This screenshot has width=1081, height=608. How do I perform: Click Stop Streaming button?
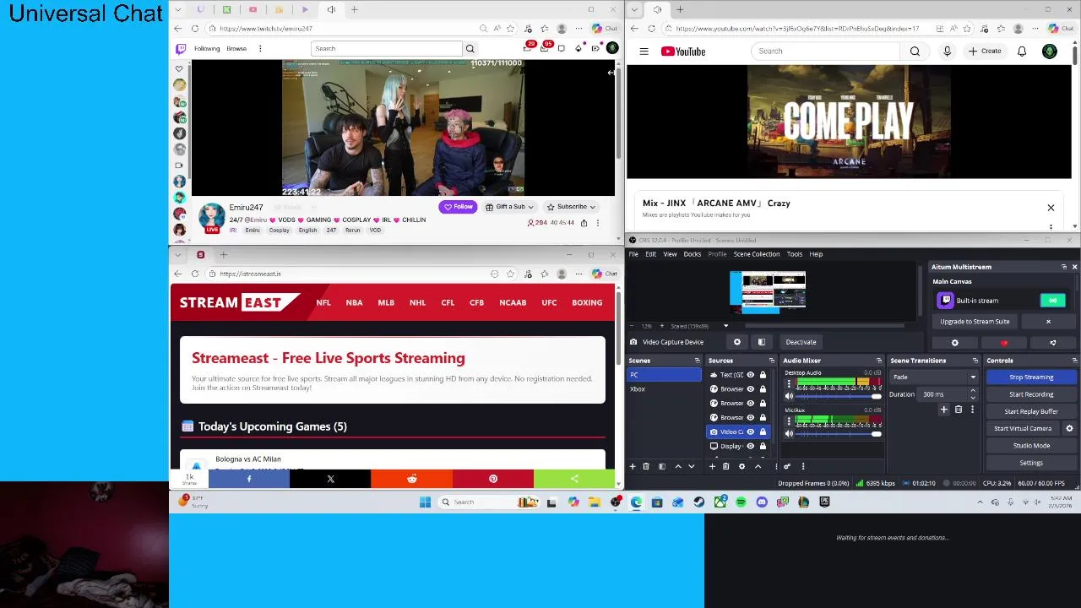pos(1031,377)
